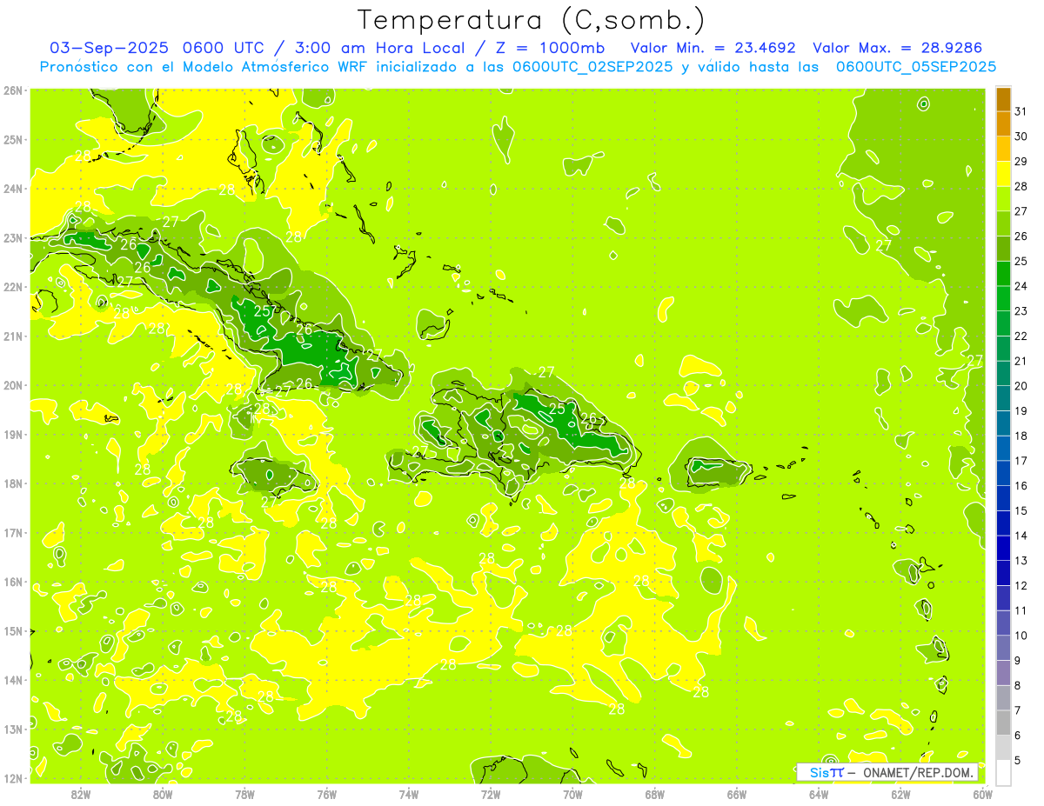The width and height of the screenshot is (1044, 806).
Task: Click the "24N" latitude axis label
Action: tap(13, 189)
